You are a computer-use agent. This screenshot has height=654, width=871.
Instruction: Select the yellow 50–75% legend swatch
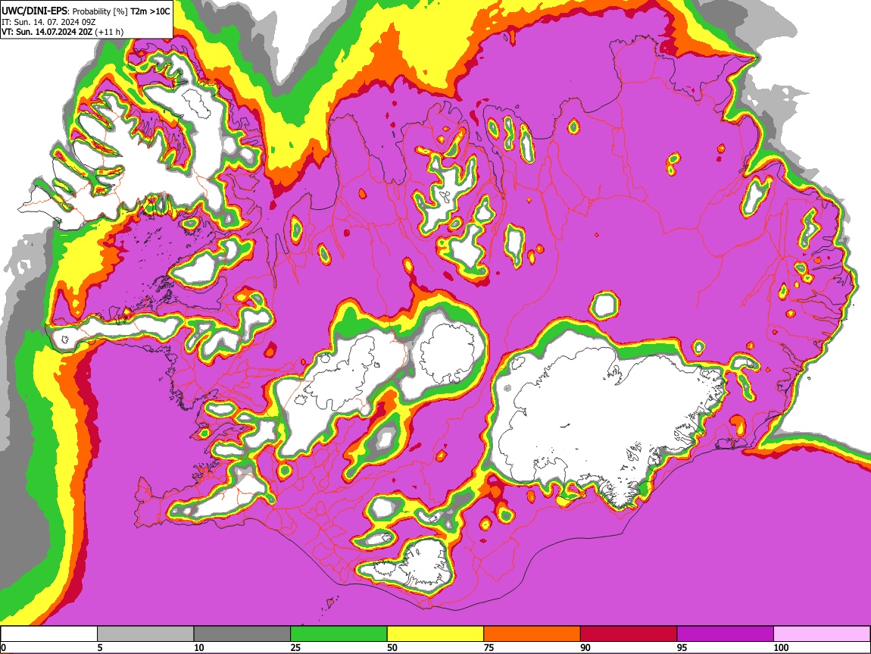(x=435, y=634)
